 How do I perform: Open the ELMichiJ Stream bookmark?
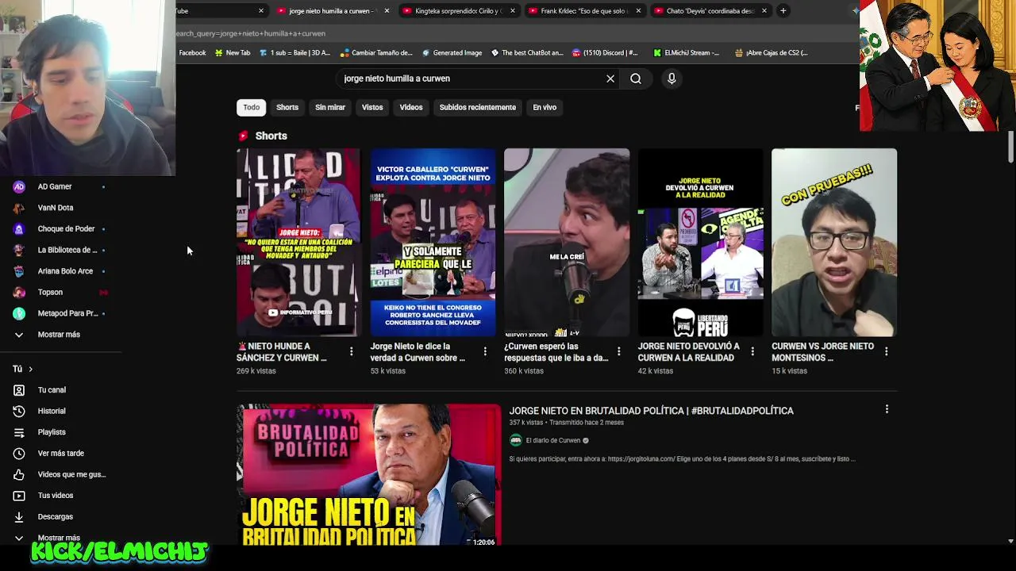687,53
